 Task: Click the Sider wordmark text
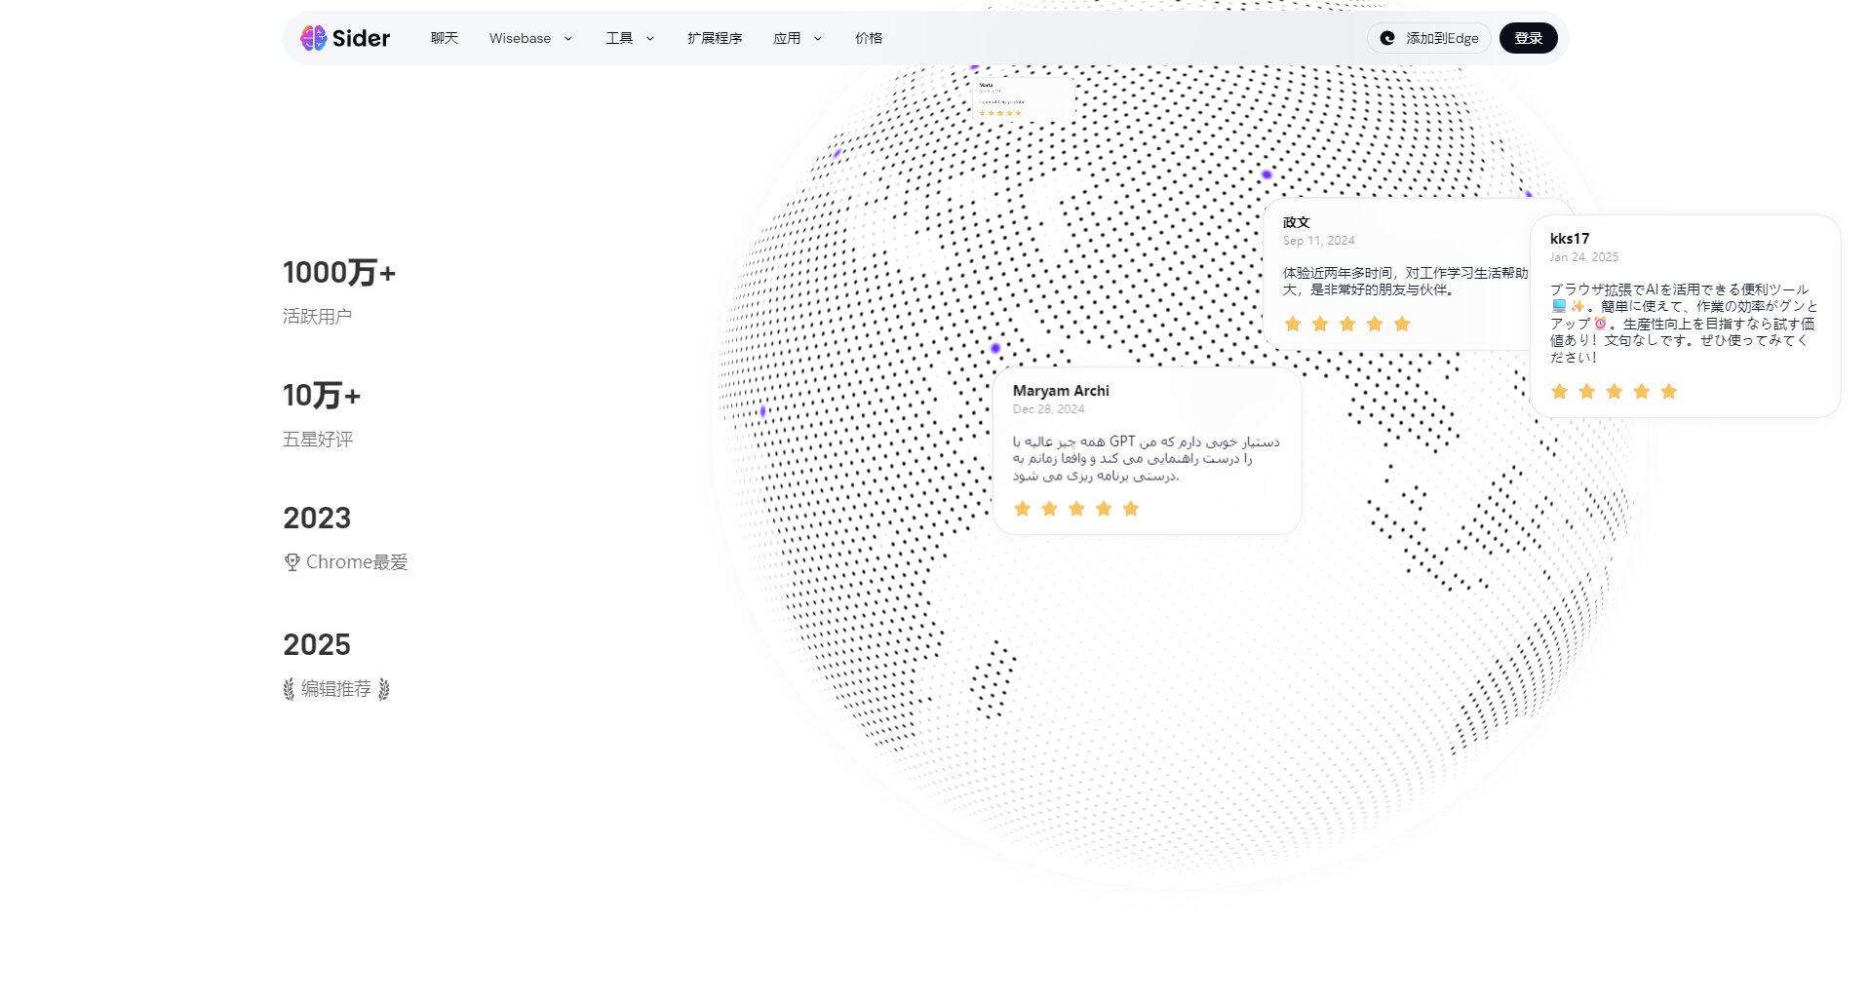pos(361,38)
